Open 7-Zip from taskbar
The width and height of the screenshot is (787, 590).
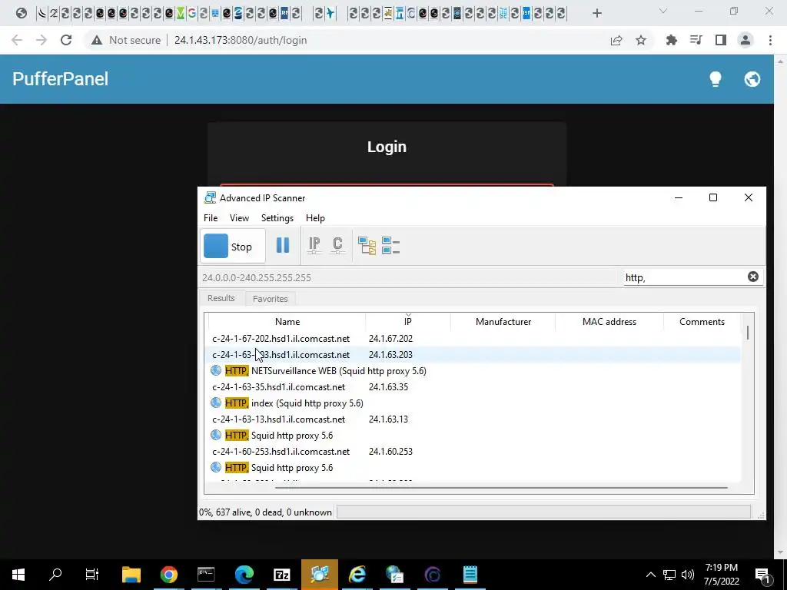[281, 575]
